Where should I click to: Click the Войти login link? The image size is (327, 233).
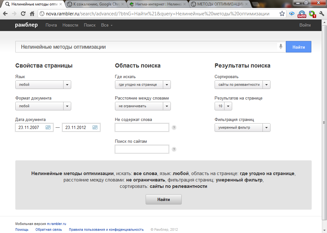[305, 25]
